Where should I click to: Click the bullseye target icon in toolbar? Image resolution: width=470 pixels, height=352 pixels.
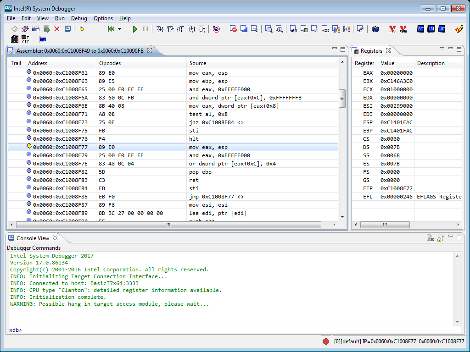tap(216, 29)
